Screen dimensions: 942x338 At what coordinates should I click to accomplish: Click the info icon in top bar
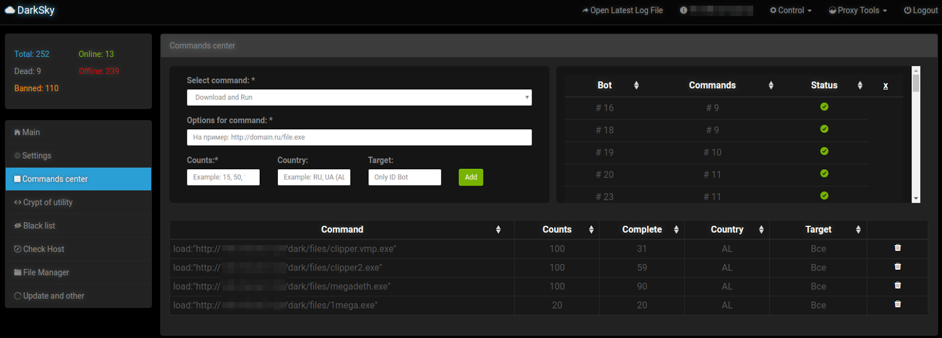(684, 11)
